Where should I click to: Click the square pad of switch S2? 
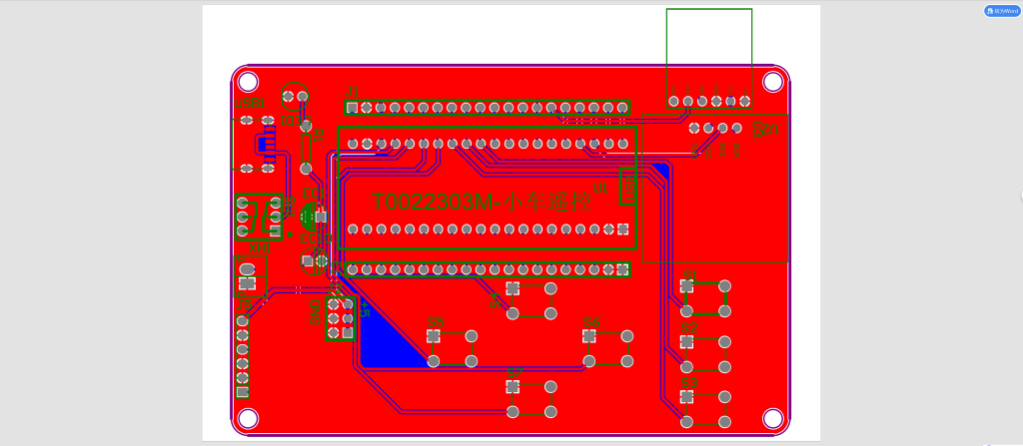tap(686, 341)
